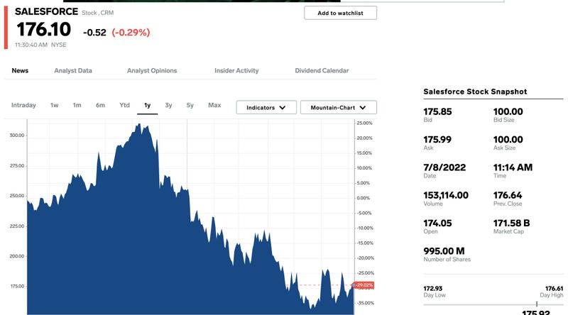Screen dimensions: 568x315
Task: Click the 176.61 Day High value
Action: tap(555, 289)
